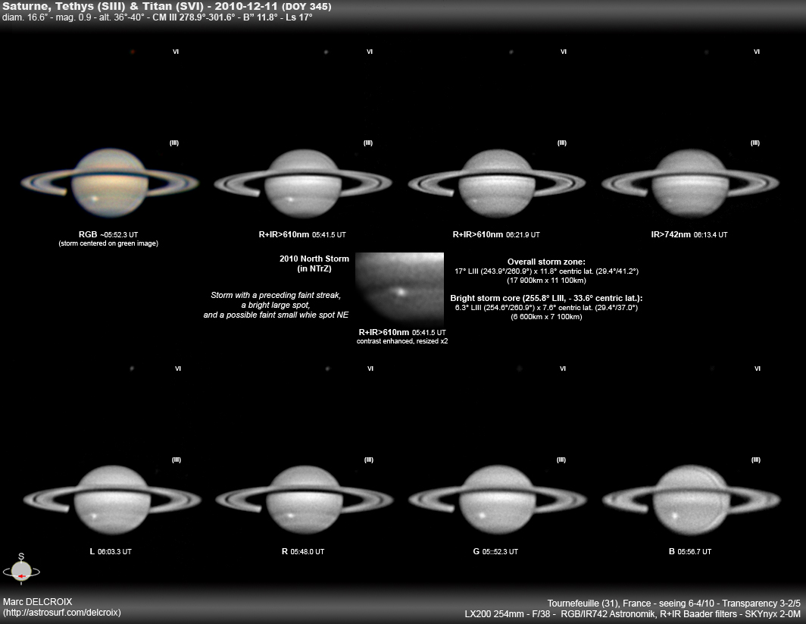The height and width of the screenshot is (624, 806).
Task: Click the "Overall storm zone:" heading
Action: click(546, 262)
